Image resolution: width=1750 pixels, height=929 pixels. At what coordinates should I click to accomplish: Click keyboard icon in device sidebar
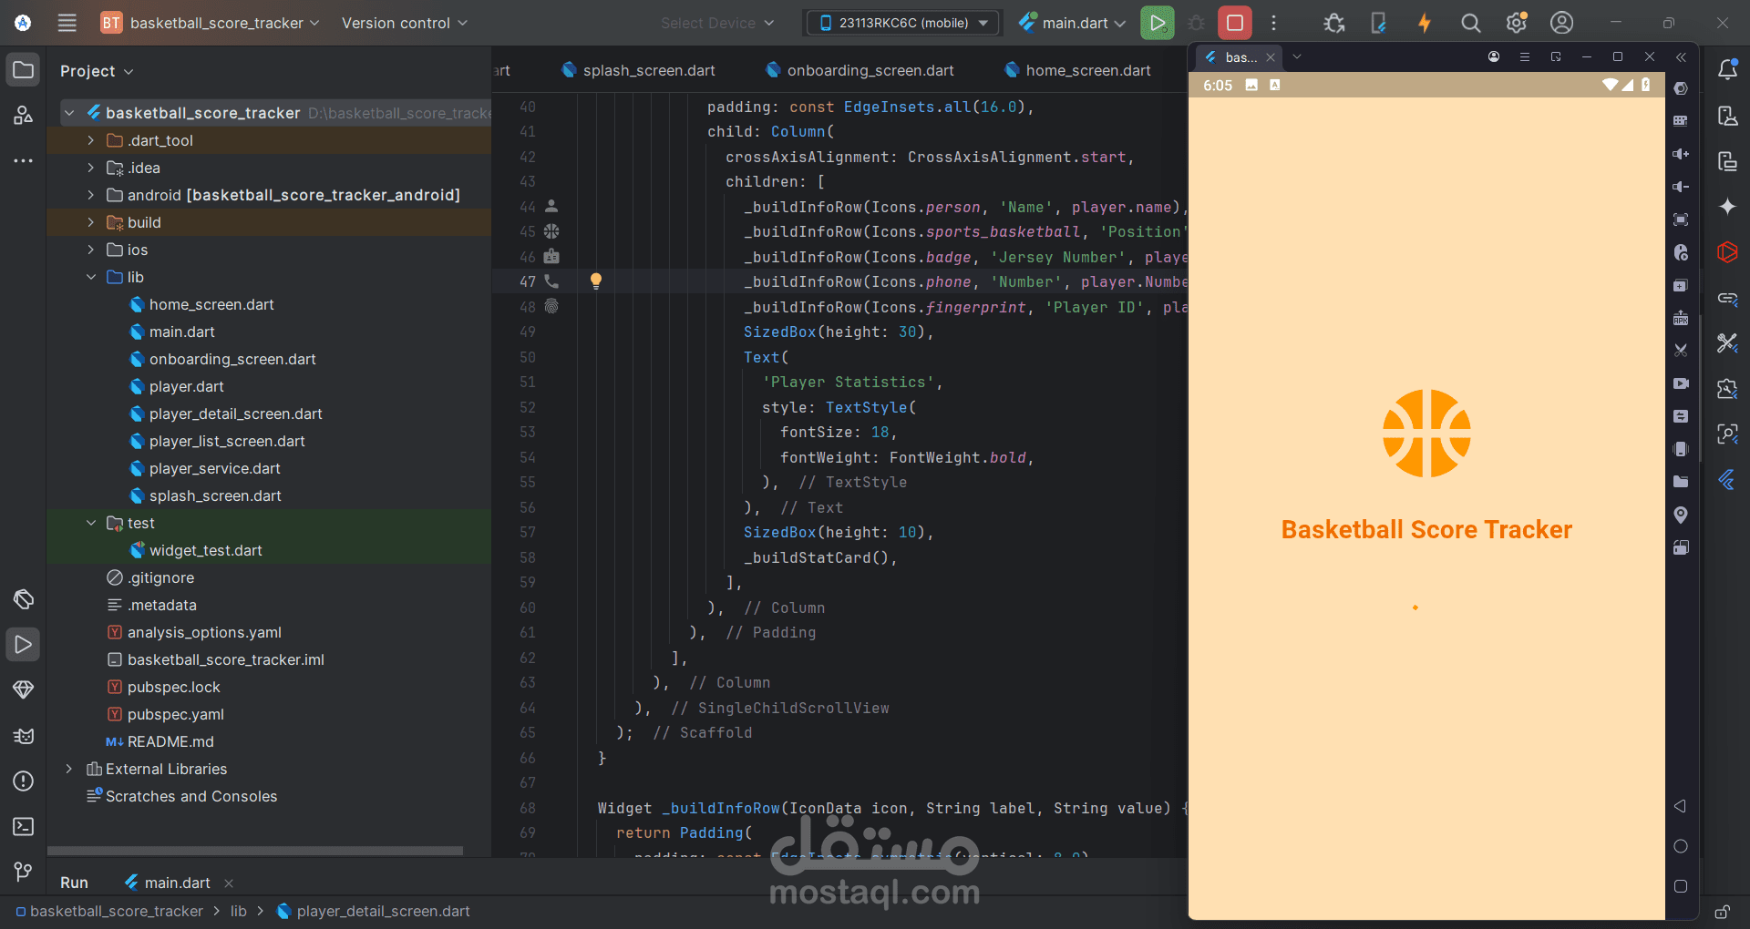tap(1681, 121)
